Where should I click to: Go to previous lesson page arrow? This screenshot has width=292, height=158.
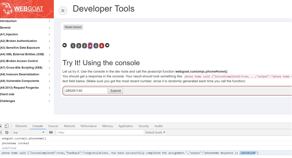pyautogui.click(x=65, y=45)
